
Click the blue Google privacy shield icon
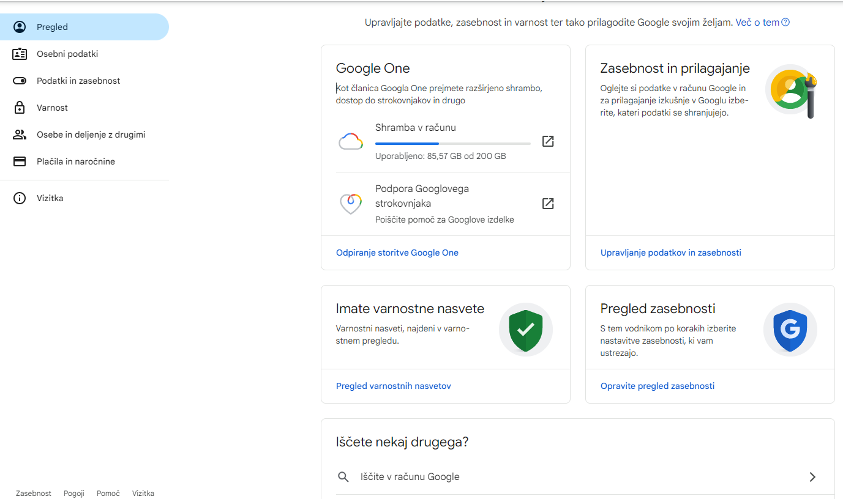click(x=790, y=330)
